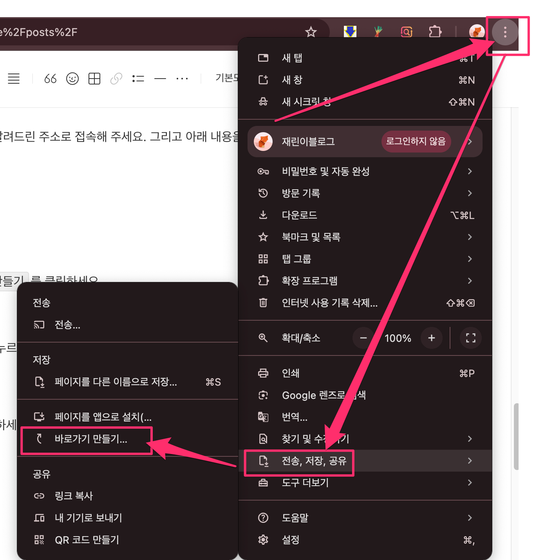
Task: Open Chrome 설정 from the menu
Action: (x=290, y=540)
